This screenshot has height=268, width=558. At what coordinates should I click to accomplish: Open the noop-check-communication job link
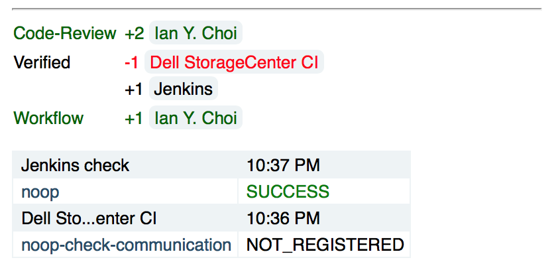click(126, 245)
